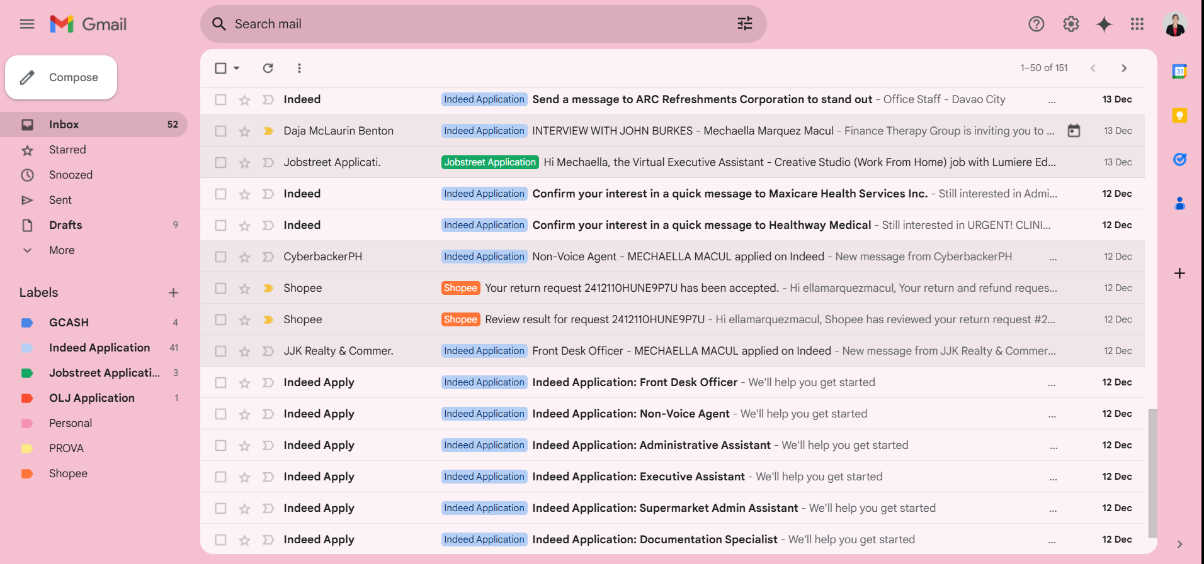1204x564 pixels.
Task: Star the Indeed Application: Executive Assistant email
Action: [245, 477]
